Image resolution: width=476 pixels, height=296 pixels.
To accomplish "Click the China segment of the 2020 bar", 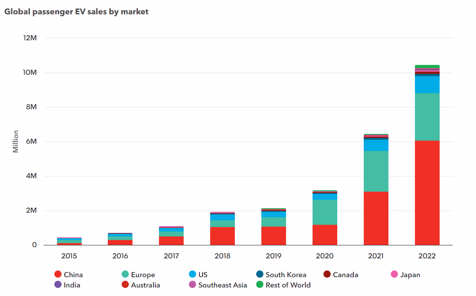I will [x=325, y=235].
